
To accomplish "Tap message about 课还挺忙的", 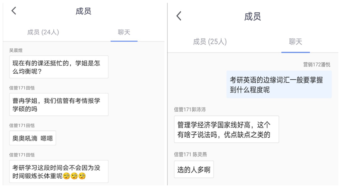I will [x=59, y=67].
